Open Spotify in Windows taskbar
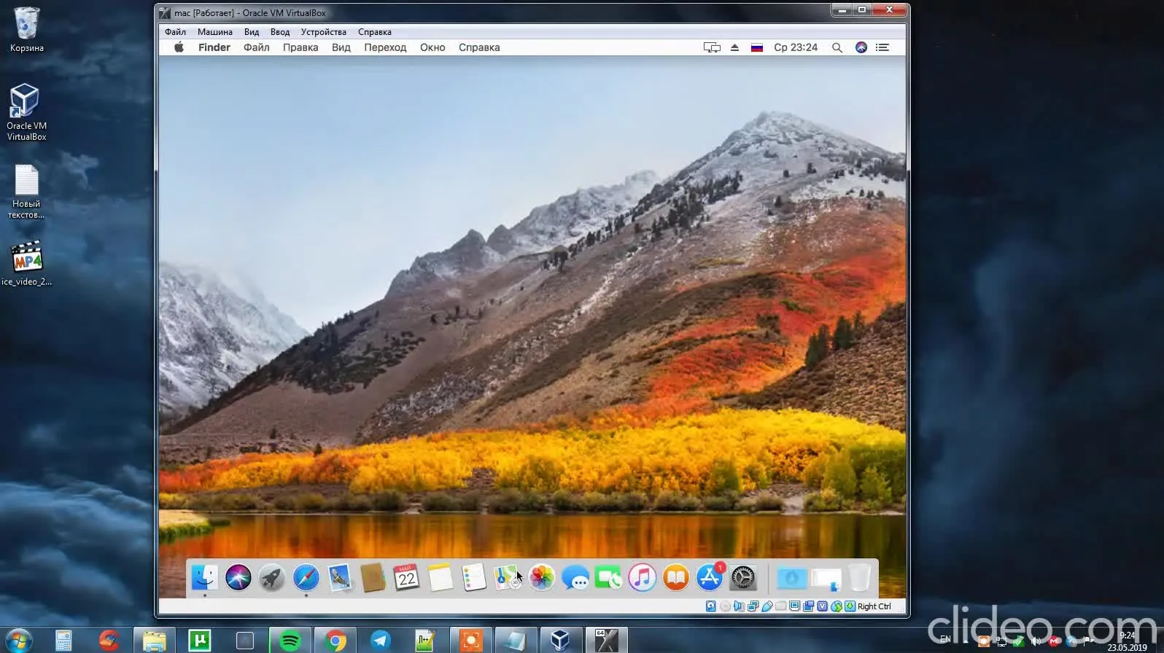The width and height of the screenshot is (1164, 653). (290, 641)
